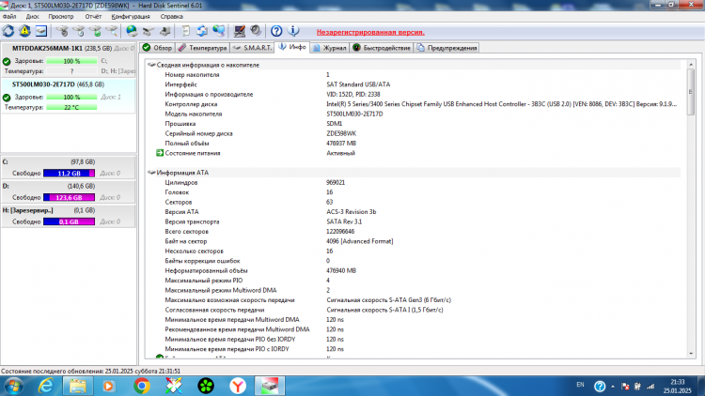This screenshot has width=705, height=396.
Task: Open the report document toolbar icon
Action: click(185, 31)
